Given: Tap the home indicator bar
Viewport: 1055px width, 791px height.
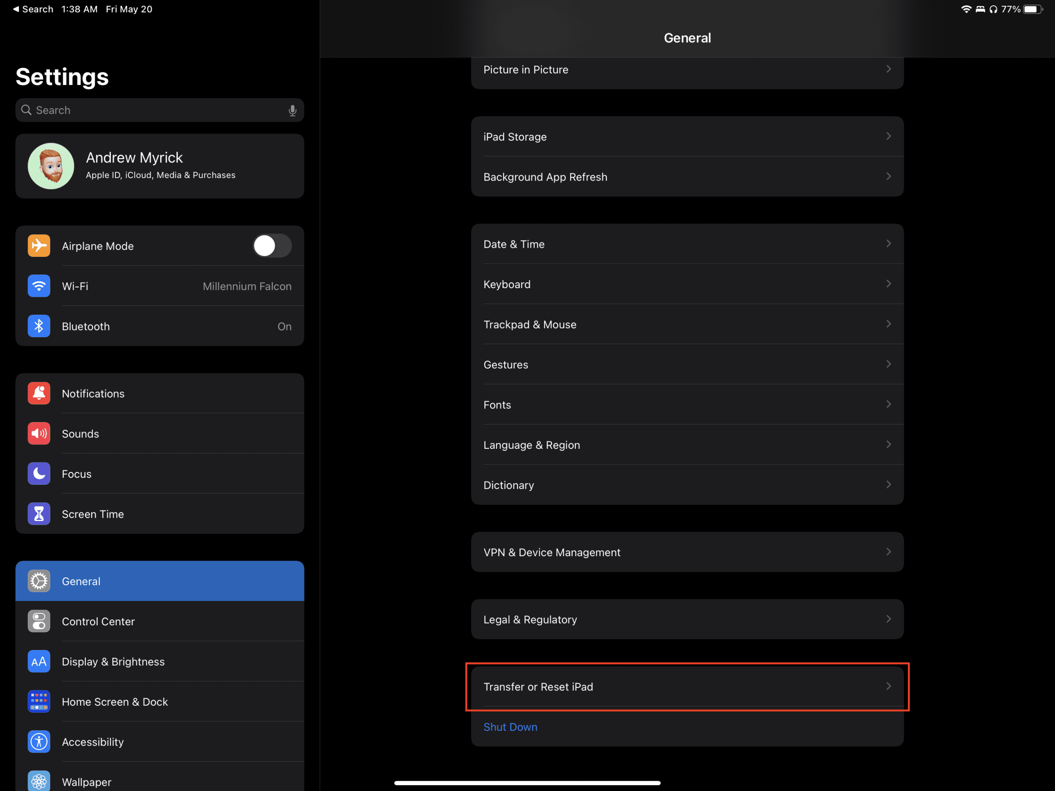Looking at the screenshot, I should pos(527,783).
